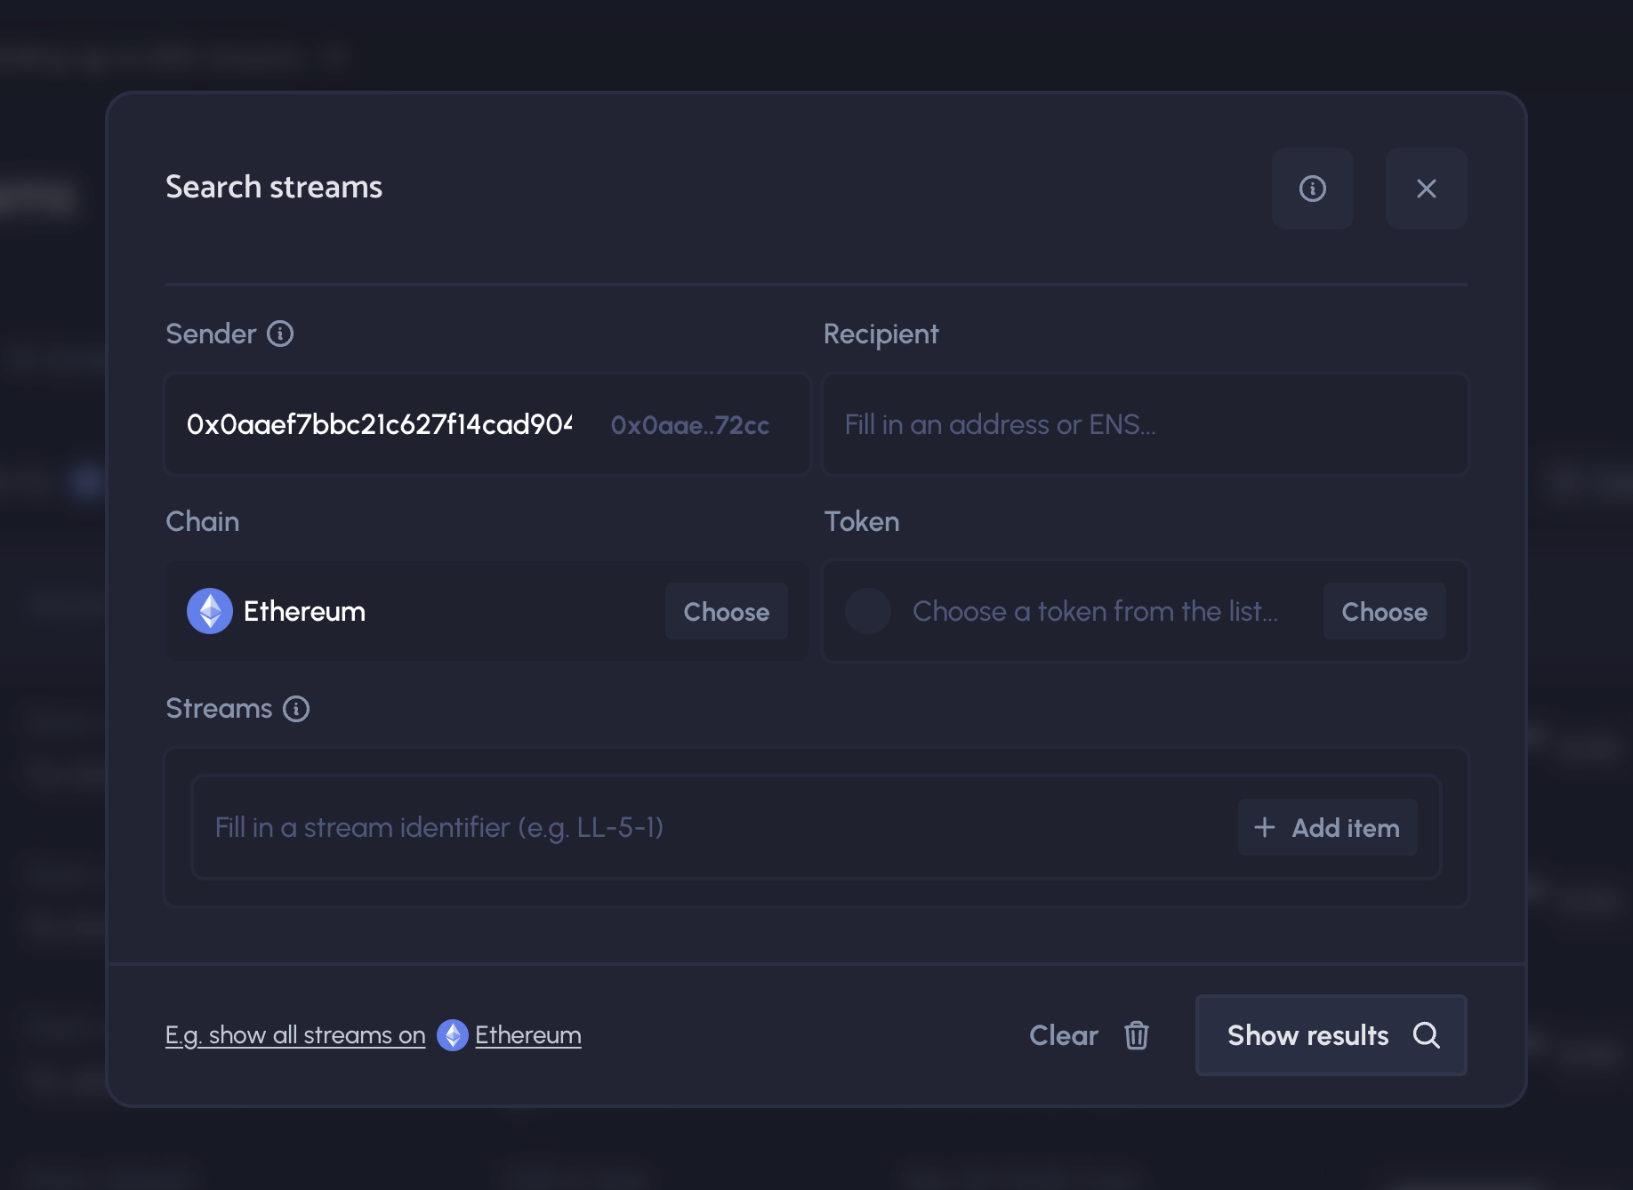Click the empty token icon placeholder
The height and width of the screenshot is (1190, 1633).
[x=867, y=611]
